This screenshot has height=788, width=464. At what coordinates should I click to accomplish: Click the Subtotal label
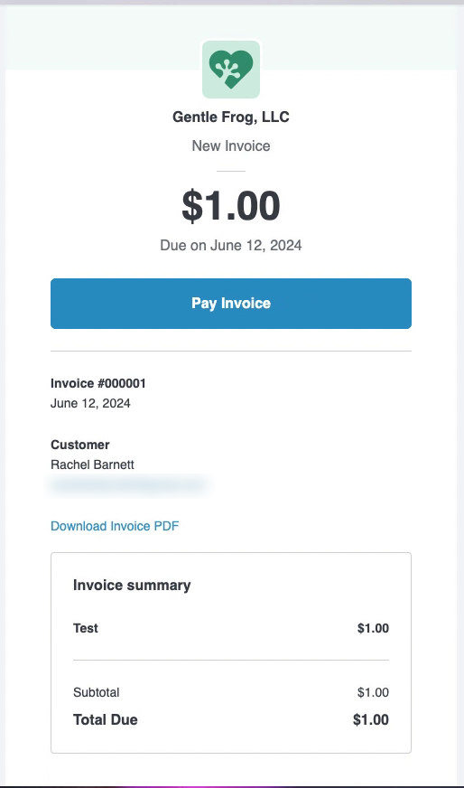97,692
